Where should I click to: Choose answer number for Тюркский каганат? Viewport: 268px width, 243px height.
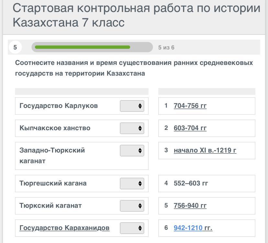click(132, 206)
